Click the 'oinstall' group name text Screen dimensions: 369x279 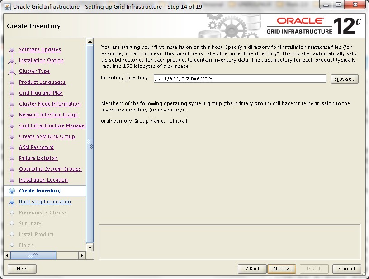(178, 121)
